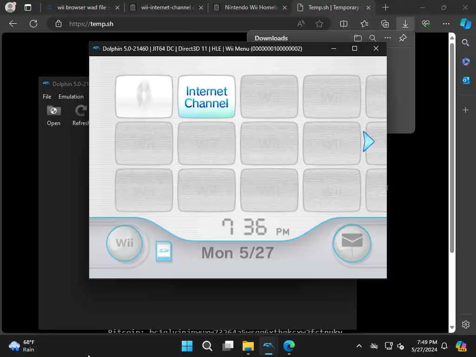Search downloads magnifier icon
476x357 pixels.
[372, 38]
